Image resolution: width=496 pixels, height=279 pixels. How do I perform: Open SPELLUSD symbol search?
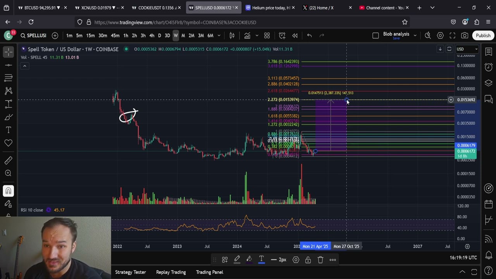coord(33,36)
